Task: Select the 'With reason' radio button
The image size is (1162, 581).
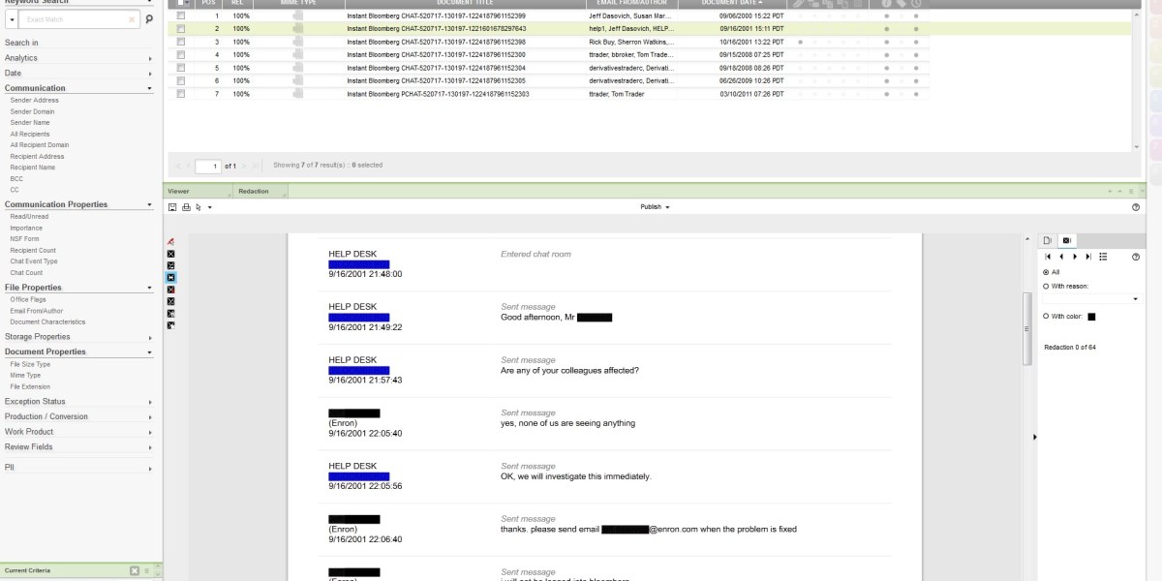Action: pyautogui.click(x=1046, y=287)
